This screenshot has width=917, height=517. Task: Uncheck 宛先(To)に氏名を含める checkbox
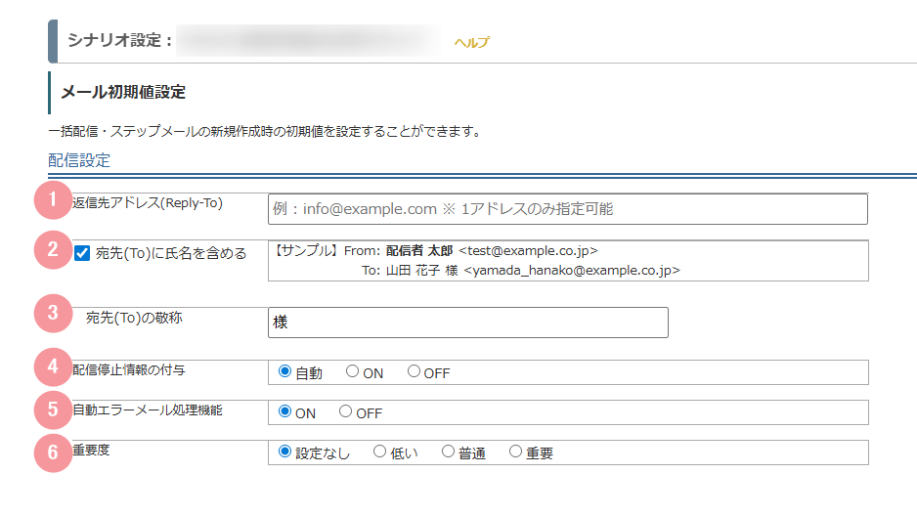click(x=83, y=254)
